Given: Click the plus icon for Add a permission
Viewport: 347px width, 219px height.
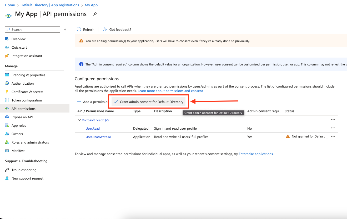Looking at the screenshot, I should coord(79,102).
